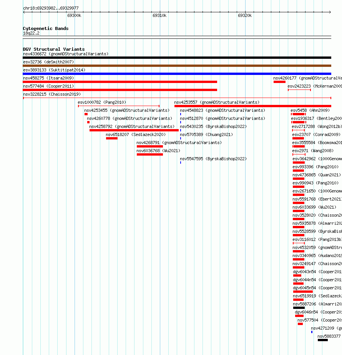Click nsv4548823 variant label
The height and width of the screenshot is (355, 342).
pyautogui.click(x=222, y=111)
